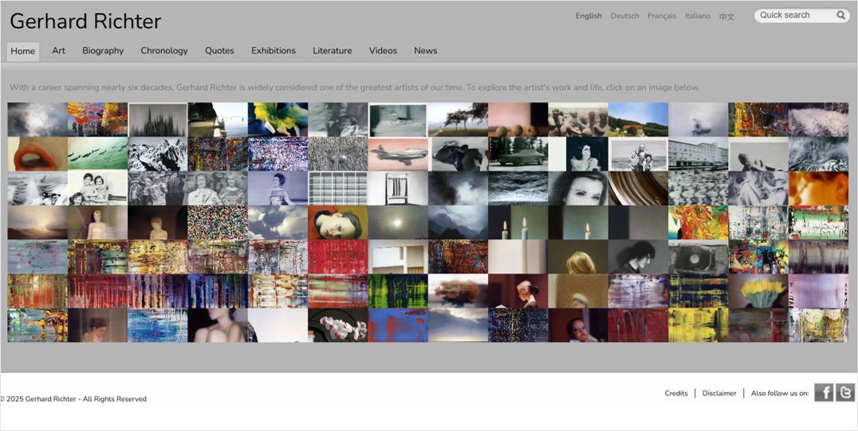
Task: Open the yellow tulips painting thumbnail
Action: click(758, 291)
